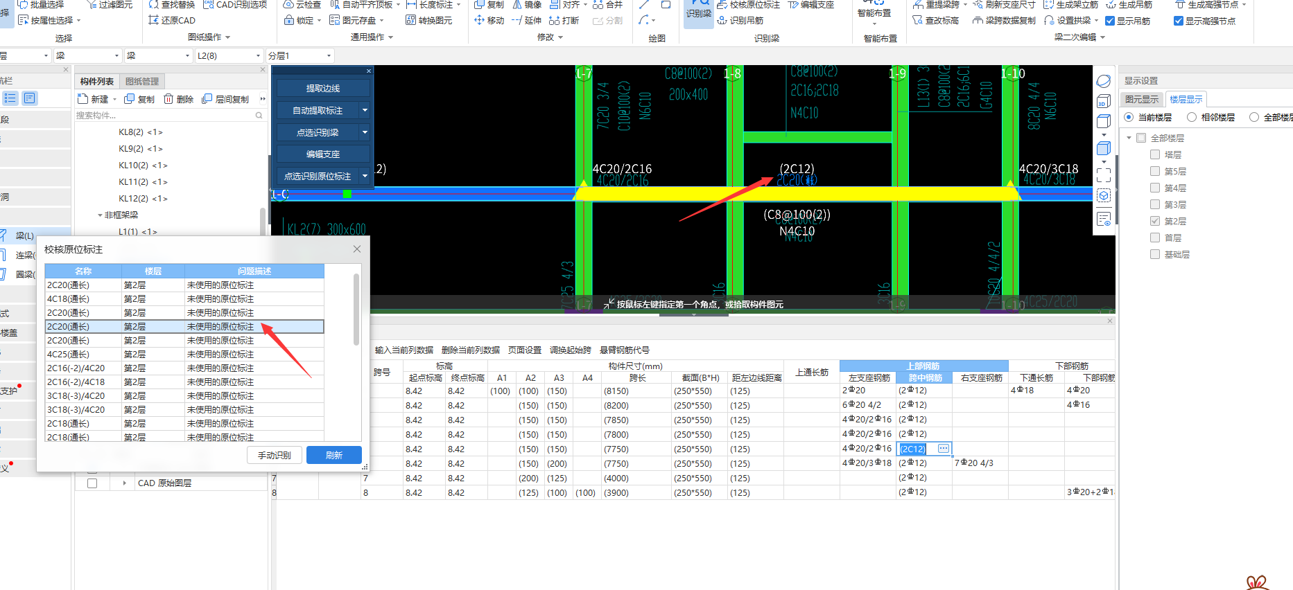Click 梁跨数据复制 span data copy

coord(1004,20)
